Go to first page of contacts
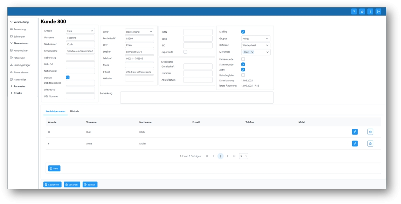 click(x=207, y=156)
